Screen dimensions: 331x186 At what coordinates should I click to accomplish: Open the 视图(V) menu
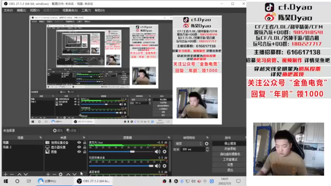click(x=35, y=10)
